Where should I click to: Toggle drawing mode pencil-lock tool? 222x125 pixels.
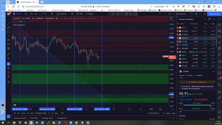pos(9,68)
